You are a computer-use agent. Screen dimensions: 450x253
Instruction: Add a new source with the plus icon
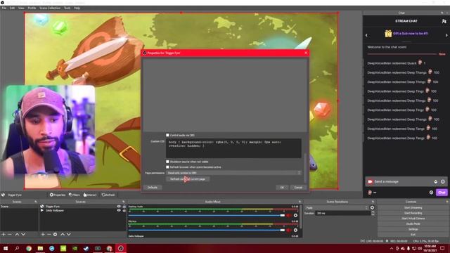[43, 234]
